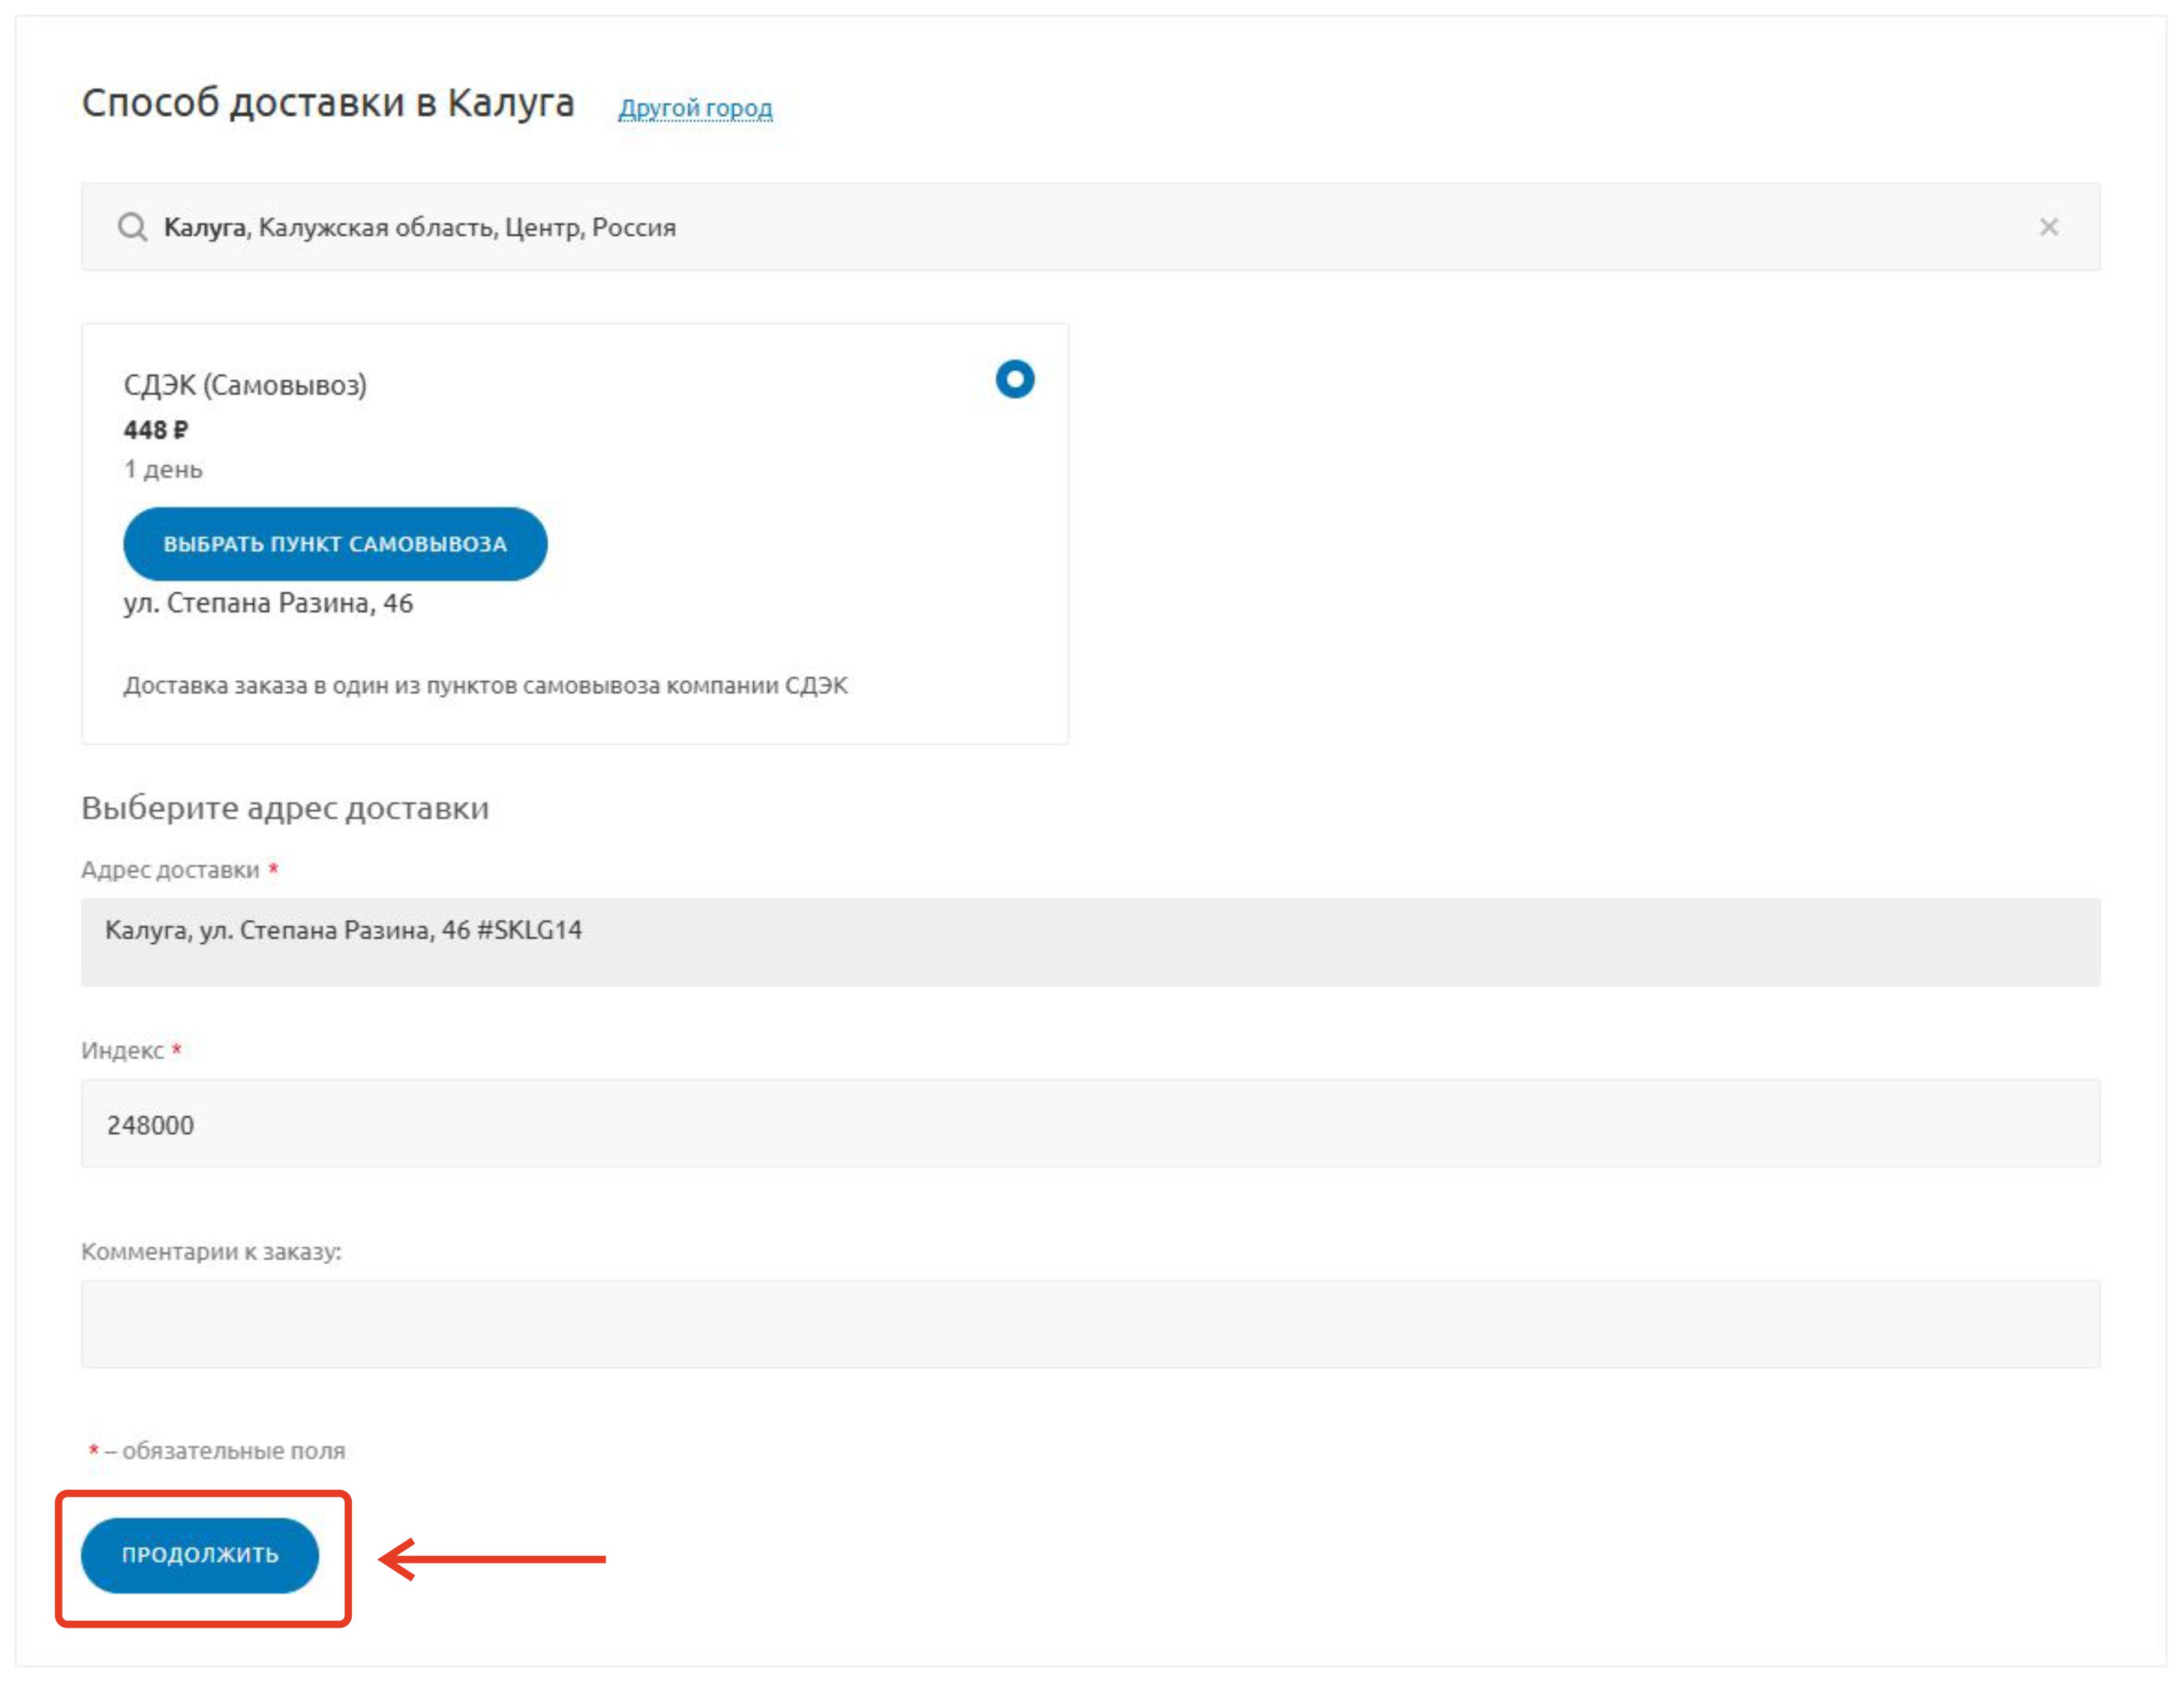The height and width of the screenshot is (1684, 2184).
Task: Click the 'Индекс' field label
Action: coord(122,1051)
